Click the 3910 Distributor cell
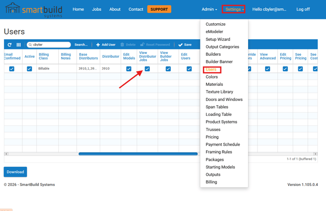The width and height of the screenshot is (326, 211). tap(110, 68)
